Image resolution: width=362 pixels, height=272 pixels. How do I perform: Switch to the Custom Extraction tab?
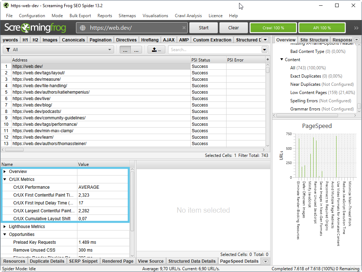coord(212,40)
